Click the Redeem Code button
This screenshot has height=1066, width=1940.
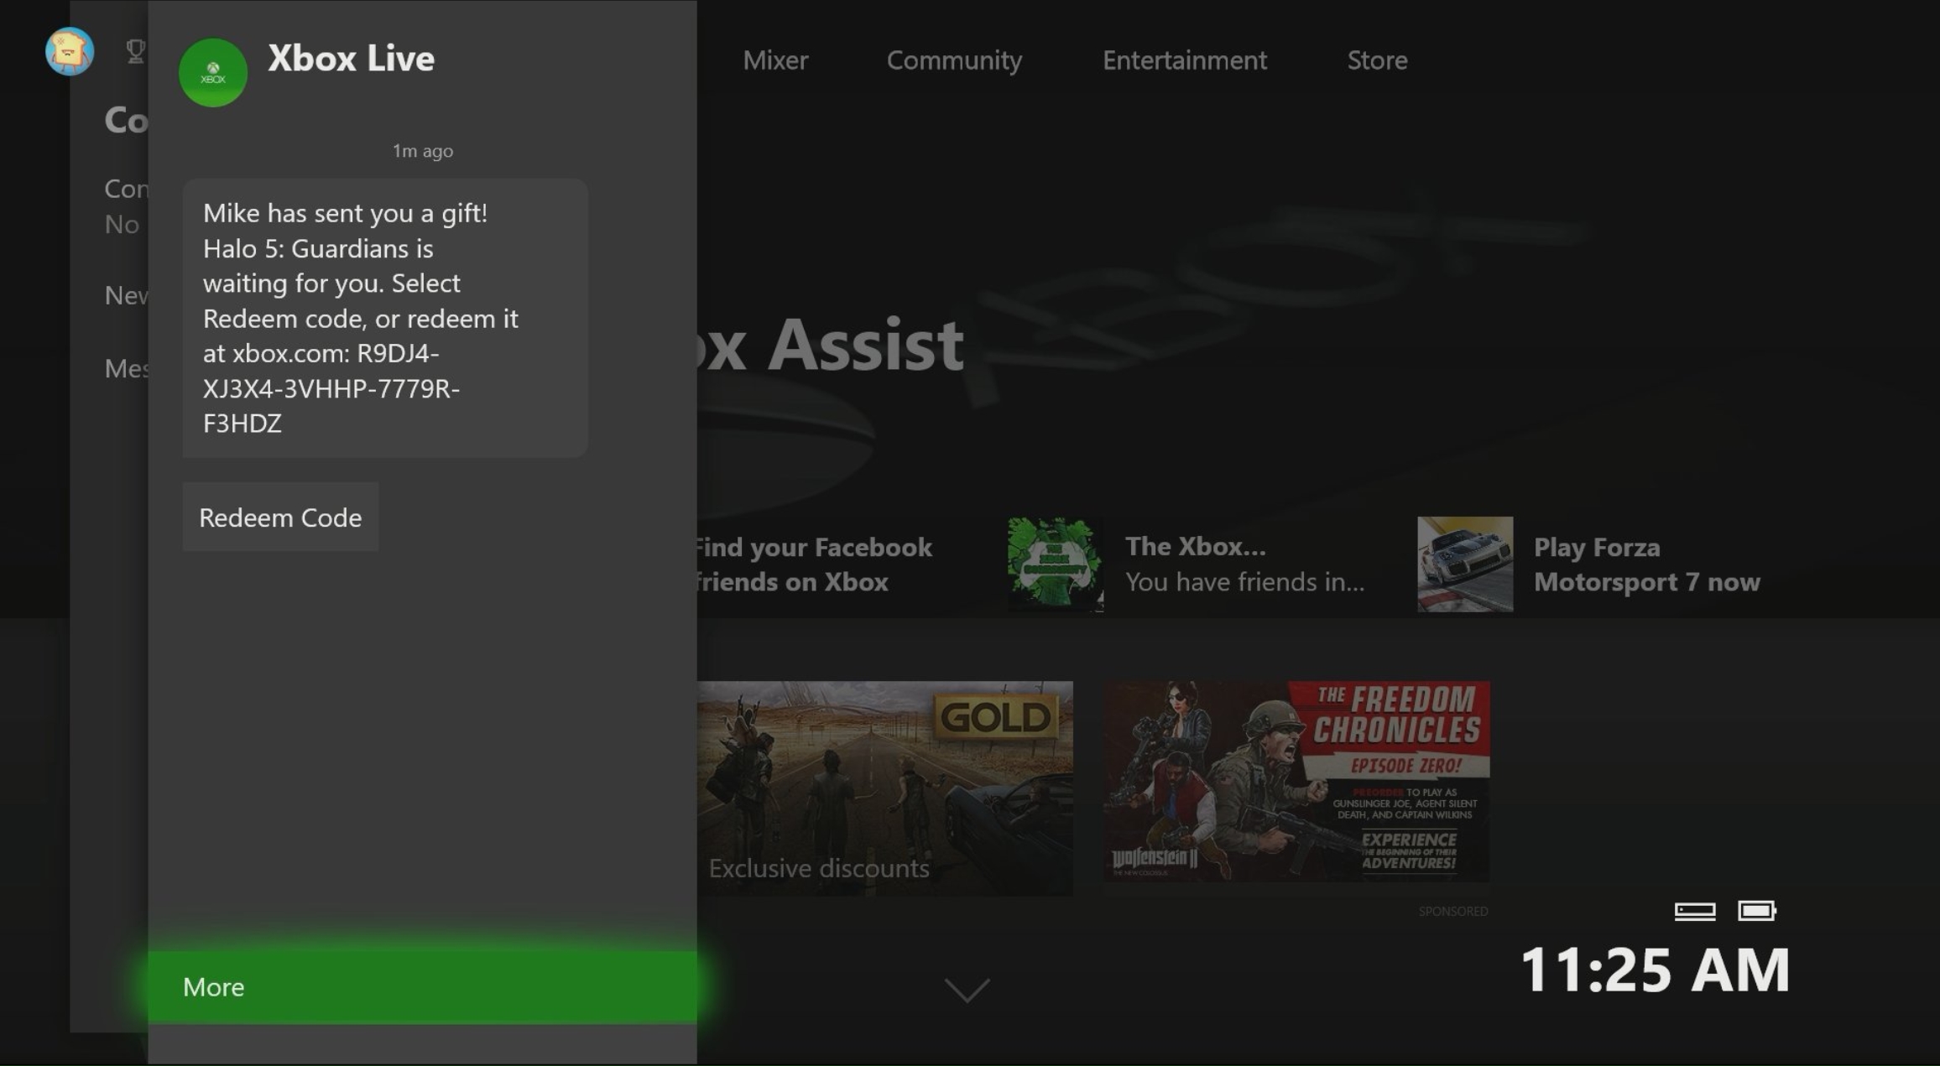[x=280, y=517]
